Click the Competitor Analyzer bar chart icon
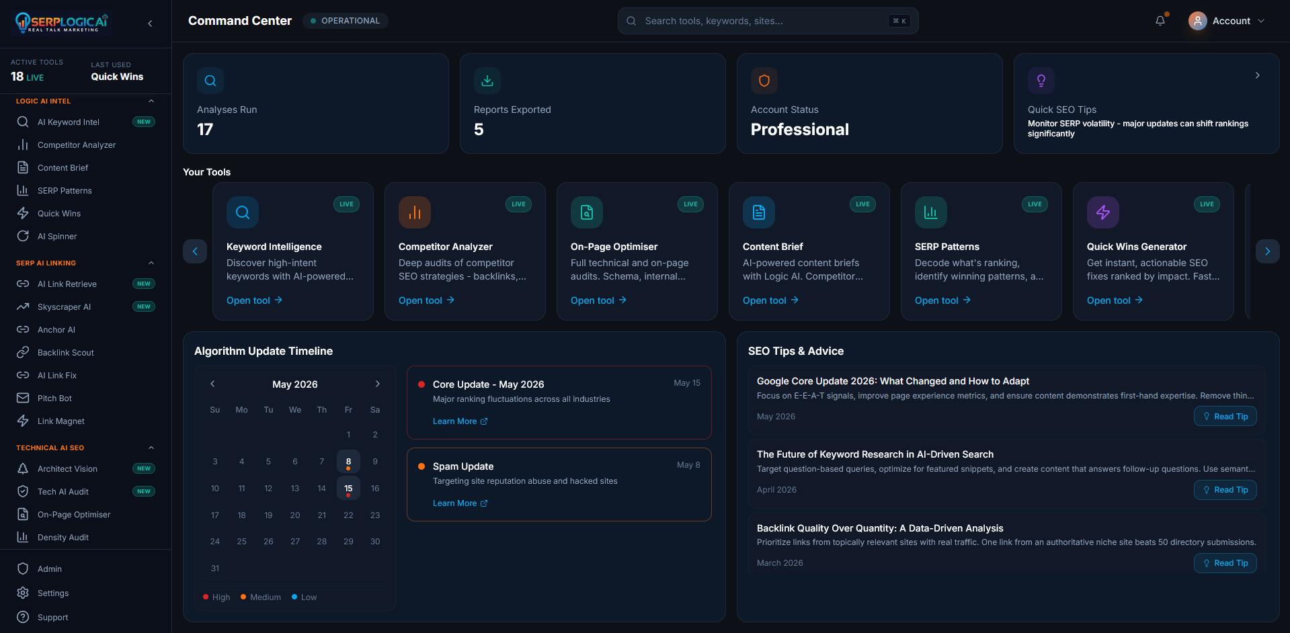1290x633 pixels. (415, 212)
